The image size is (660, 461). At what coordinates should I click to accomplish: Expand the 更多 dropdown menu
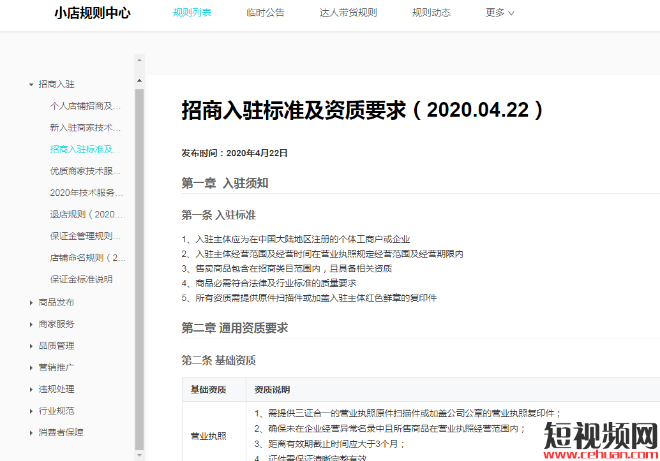tap(500, 13)
